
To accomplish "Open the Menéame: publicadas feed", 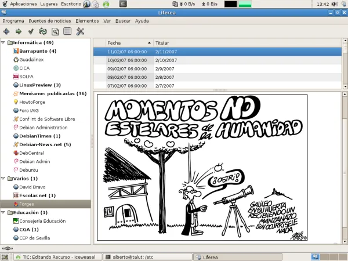I will pos(52,93).
